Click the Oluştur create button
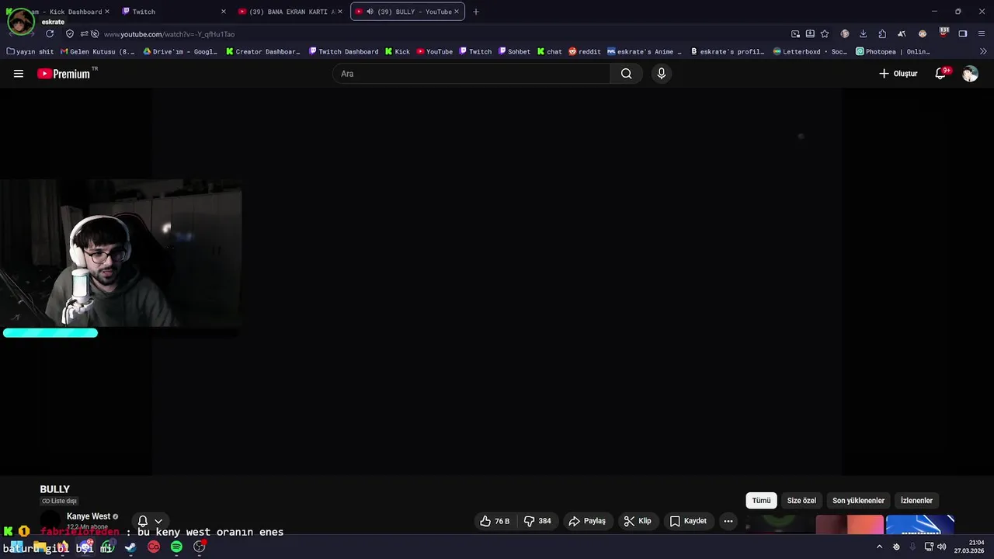994x559 pixels. tap(898, 74)
